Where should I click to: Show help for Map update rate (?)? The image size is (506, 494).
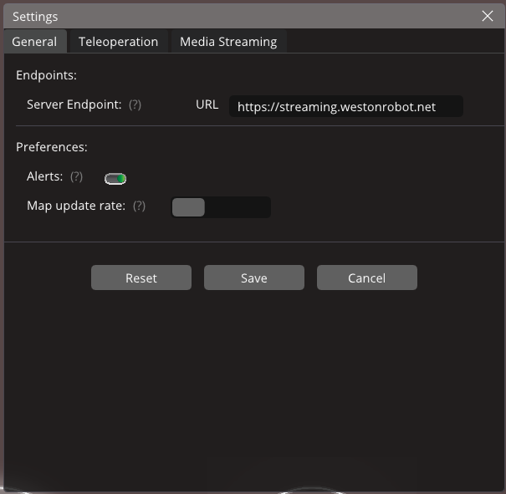coord(139,206)
